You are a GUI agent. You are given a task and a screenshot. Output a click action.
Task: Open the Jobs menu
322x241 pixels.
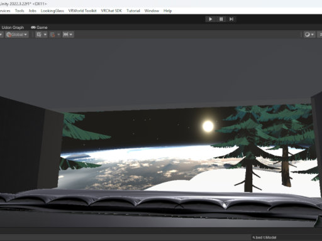[x=32, y=11]
